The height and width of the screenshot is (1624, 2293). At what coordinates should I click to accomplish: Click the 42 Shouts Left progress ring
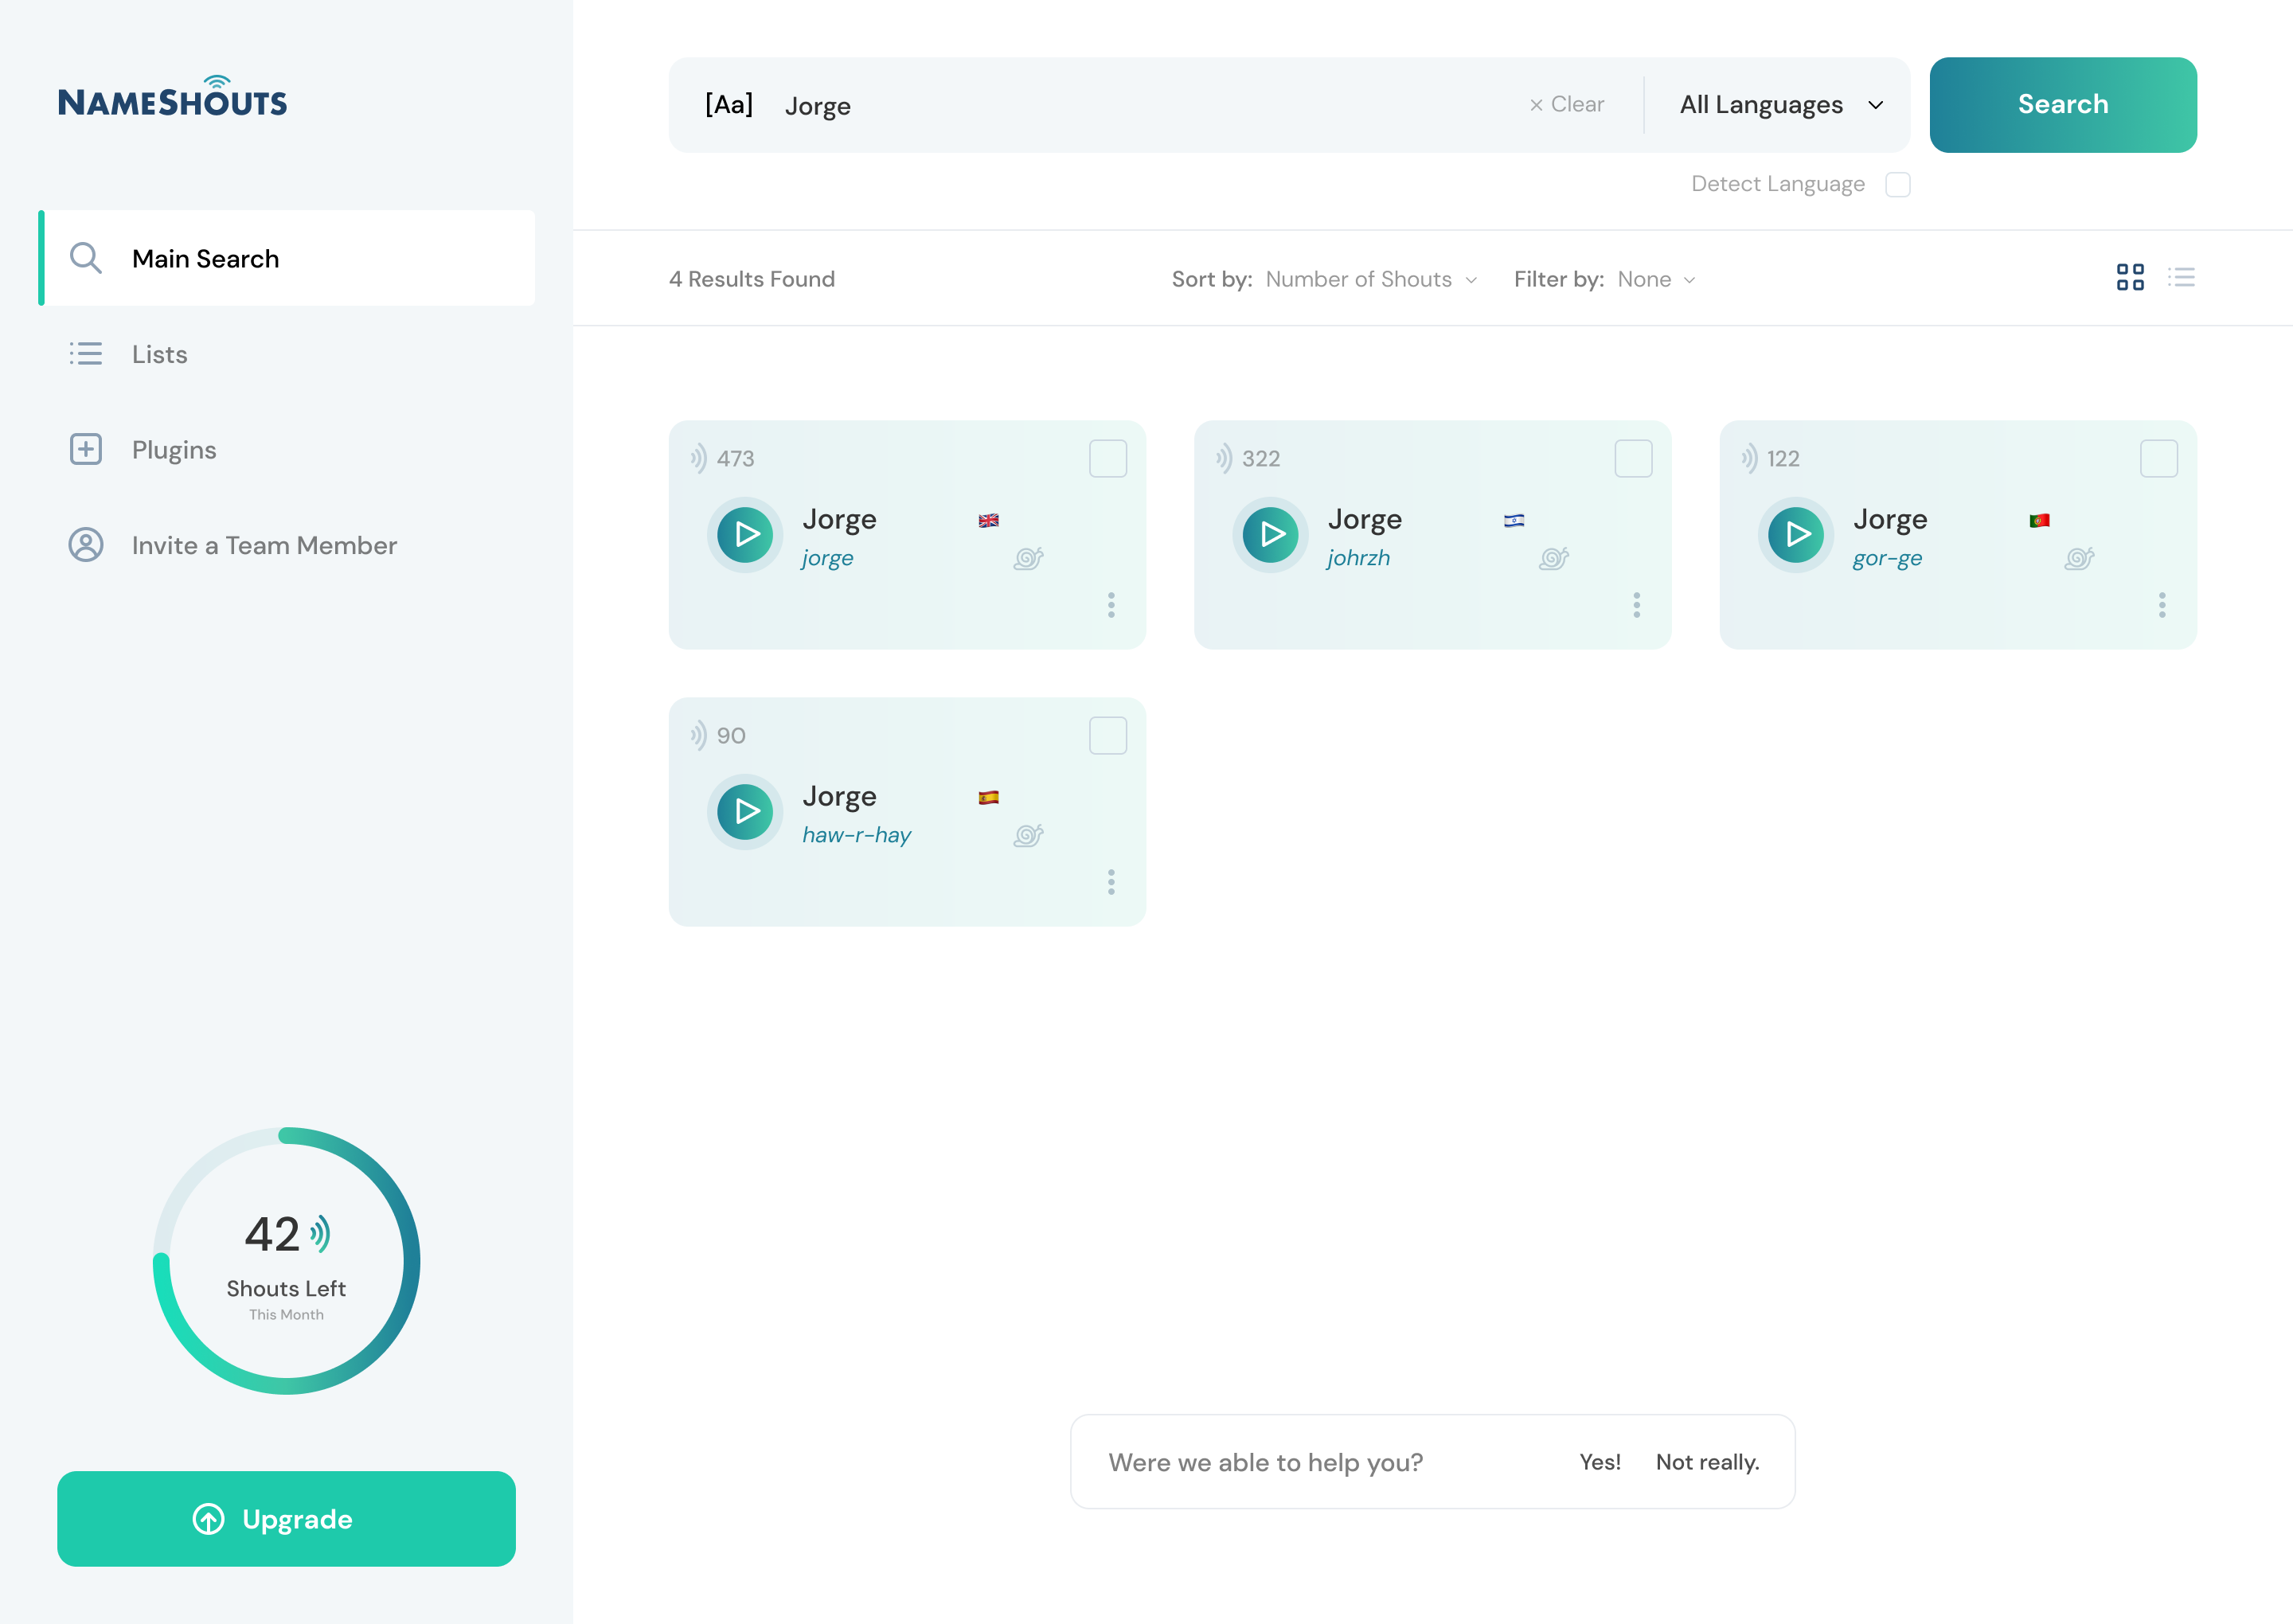(286, 1260)
